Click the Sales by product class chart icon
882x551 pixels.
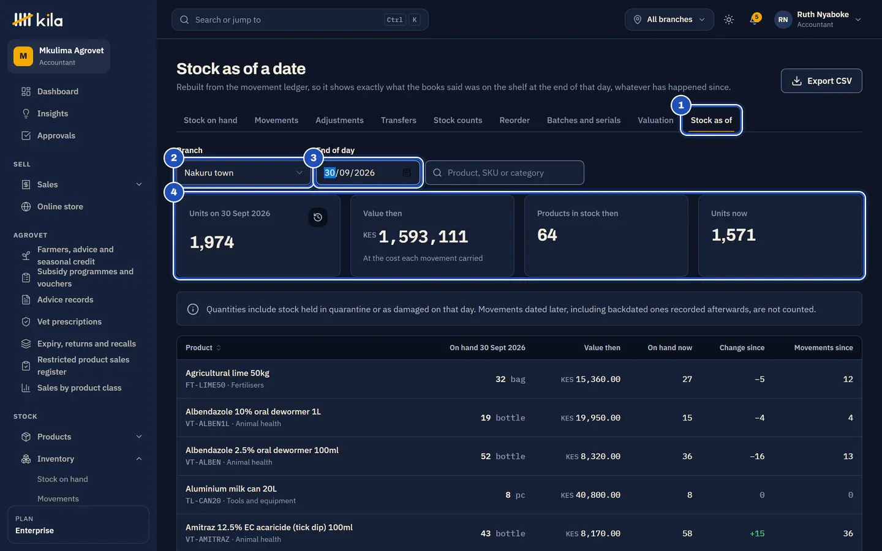coord(26,388)
